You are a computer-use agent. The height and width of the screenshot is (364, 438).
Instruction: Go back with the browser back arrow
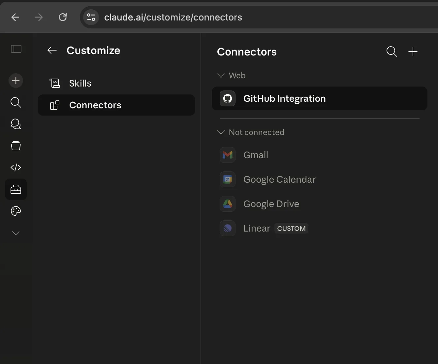point(15,17)
